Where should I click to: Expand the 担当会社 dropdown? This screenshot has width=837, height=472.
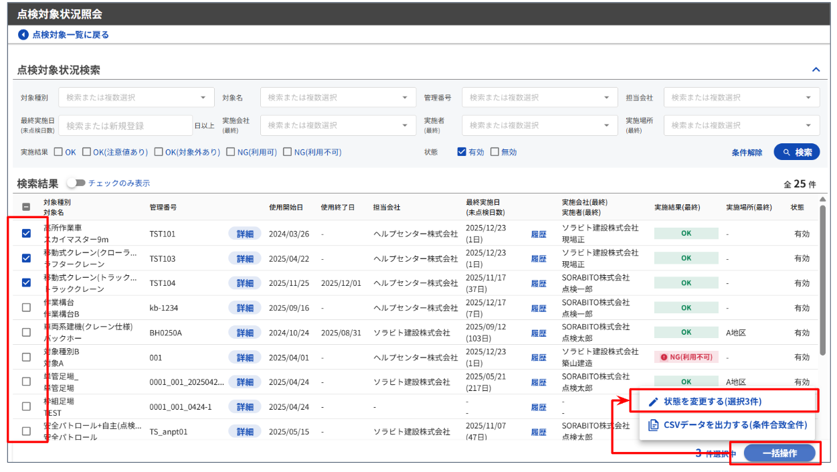[x=741, y=98]
